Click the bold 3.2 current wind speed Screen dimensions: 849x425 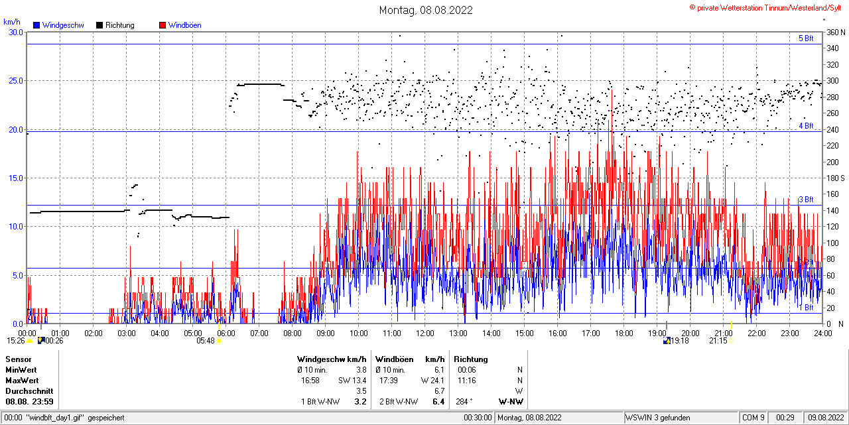click(361, 402)
